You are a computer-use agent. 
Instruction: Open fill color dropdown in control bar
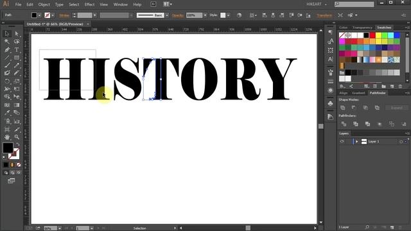pos(40,15)
